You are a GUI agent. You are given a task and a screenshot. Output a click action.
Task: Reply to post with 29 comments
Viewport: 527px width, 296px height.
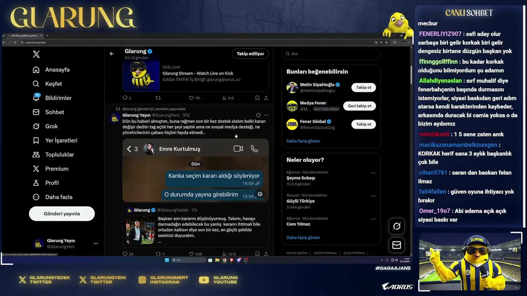[x=128, y=254]
